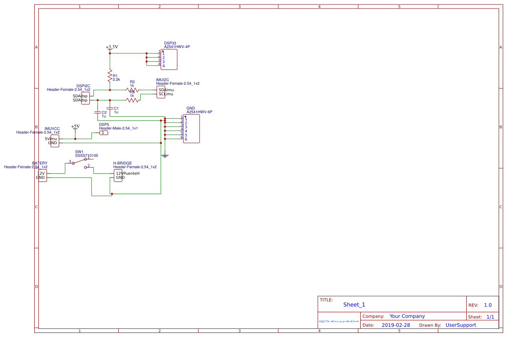Click the EasyEDA logo in title block
Image resolution: width=507 pixels, height=337 pixels.
(339, 321)
